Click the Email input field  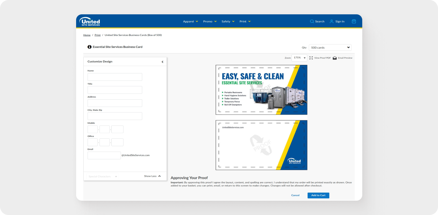(104, 156)
